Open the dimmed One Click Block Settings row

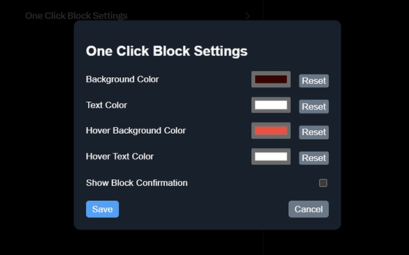[138, 16]
